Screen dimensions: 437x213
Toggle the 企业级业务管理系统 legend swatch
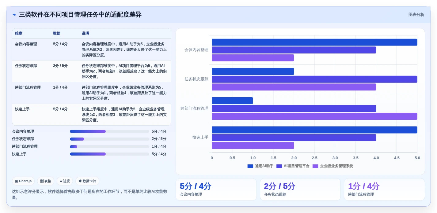pyautogui.click(x=315, y=166)
